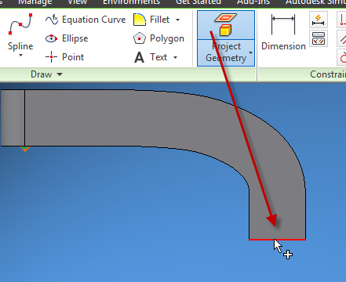Select the Text tool
Image resolution: width=346 pixels, height=282 pixels.
tap(151, 57)
